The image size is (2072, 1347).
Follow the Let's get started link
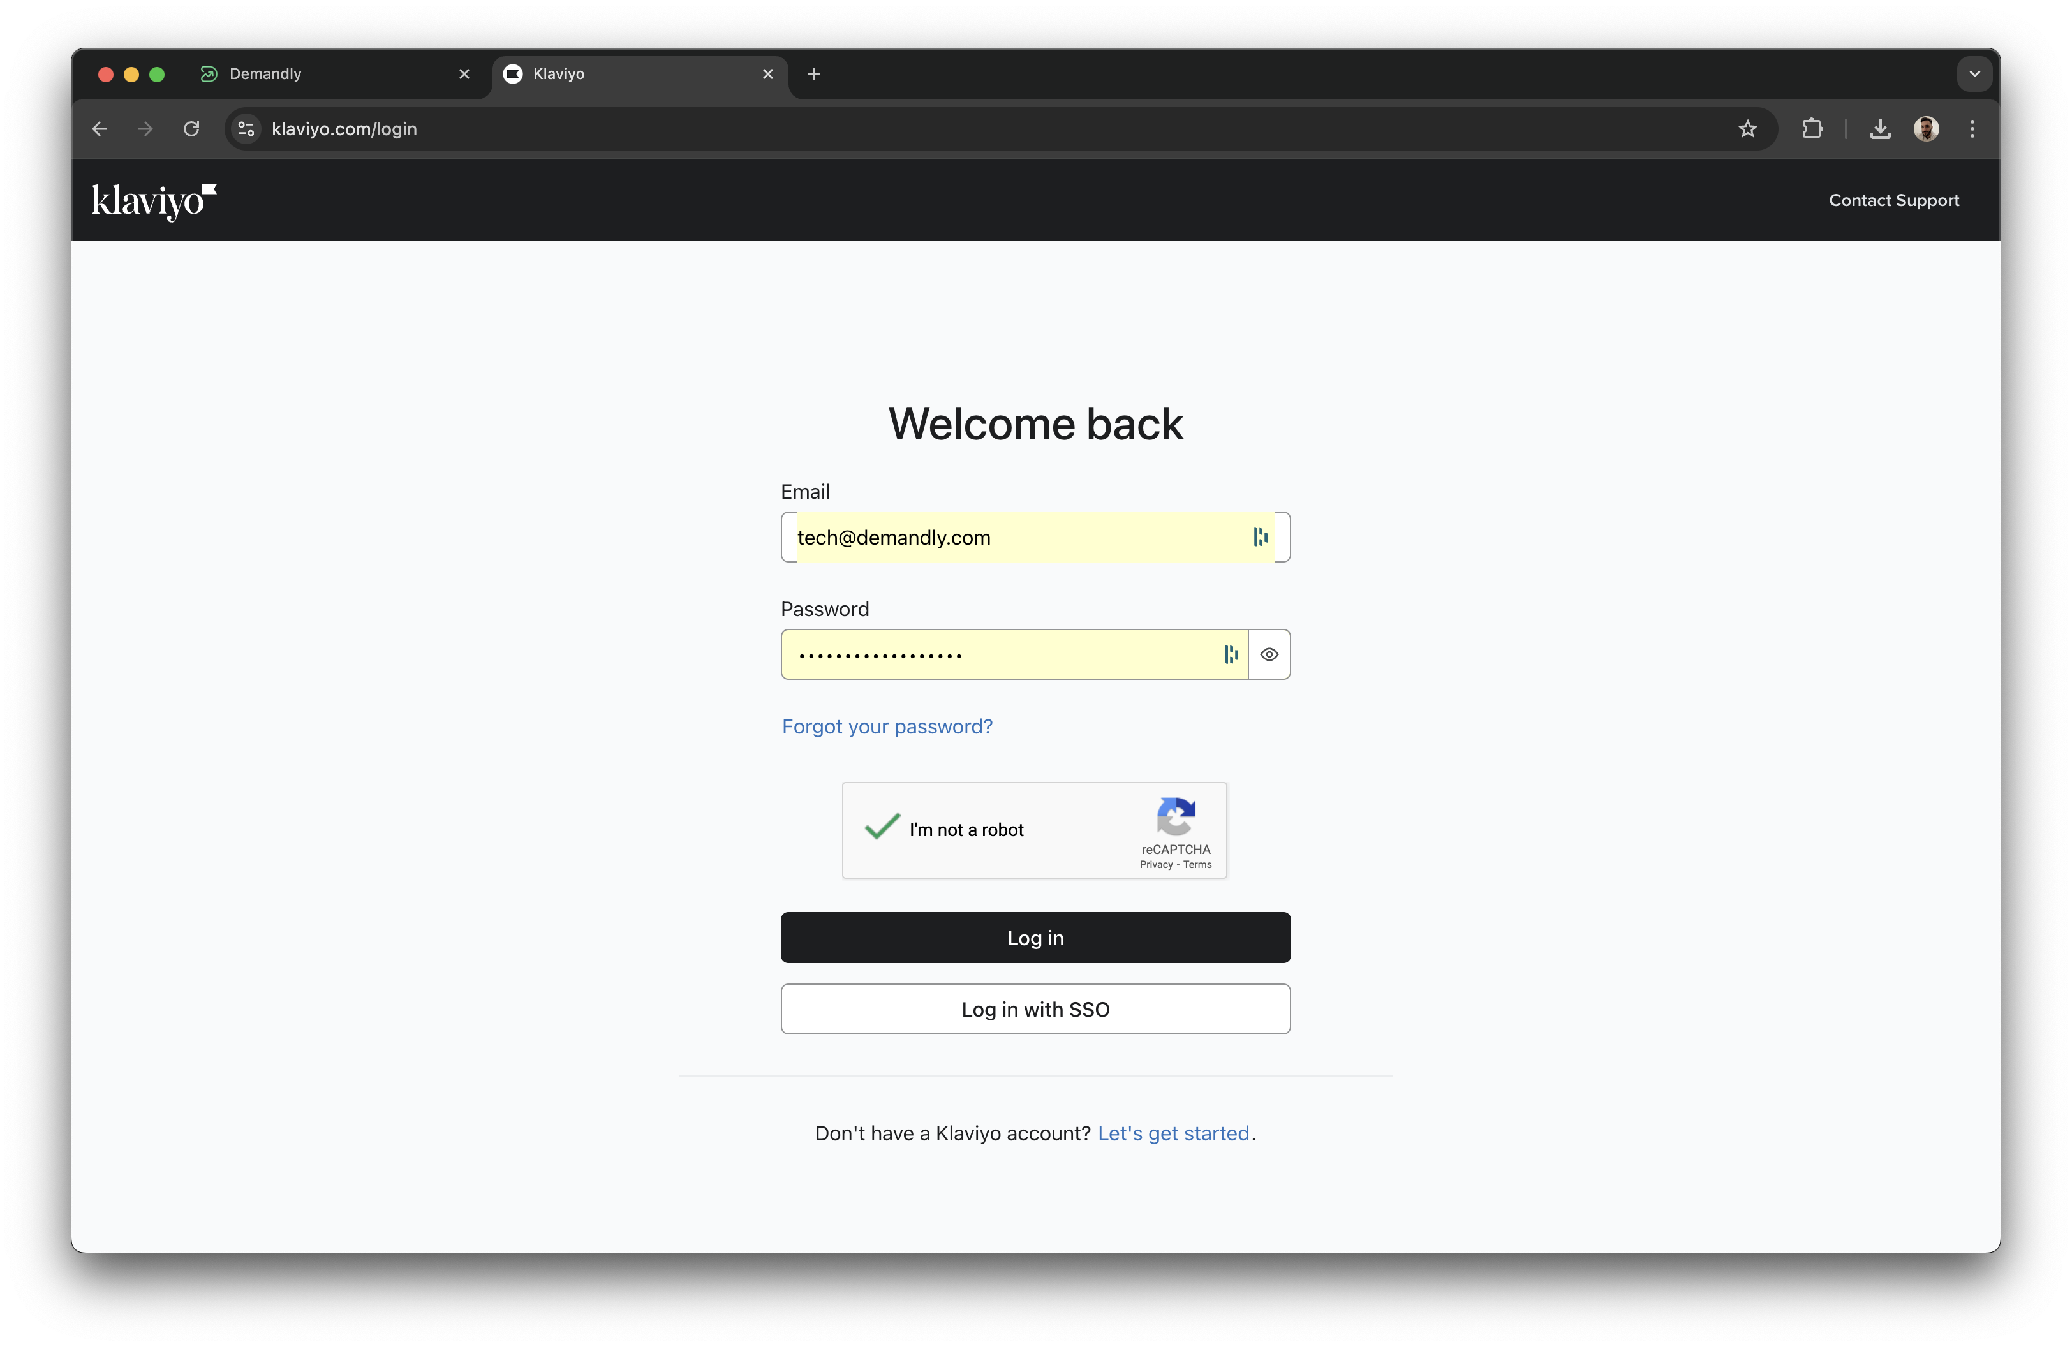click(x=1174, y=1133)
